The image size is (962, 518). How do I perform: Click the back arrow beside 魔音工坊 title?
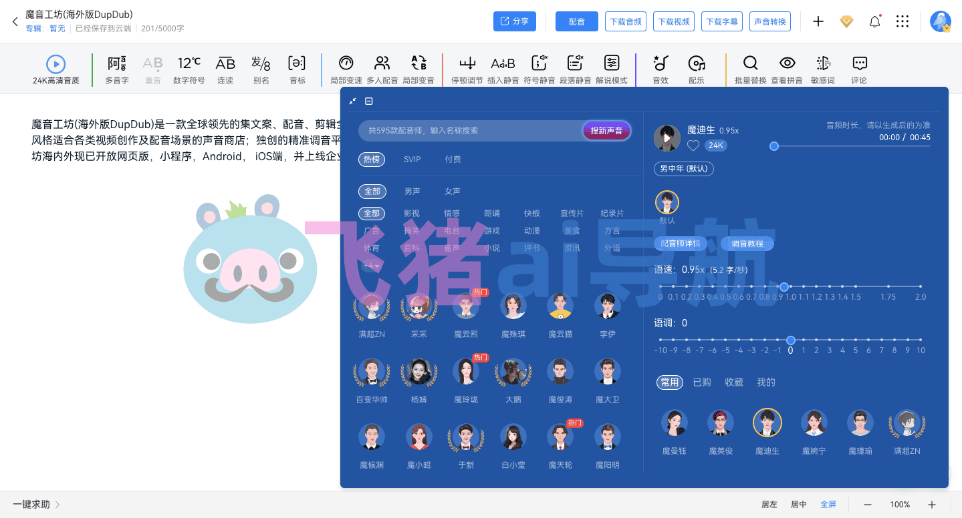coord(15,21)
